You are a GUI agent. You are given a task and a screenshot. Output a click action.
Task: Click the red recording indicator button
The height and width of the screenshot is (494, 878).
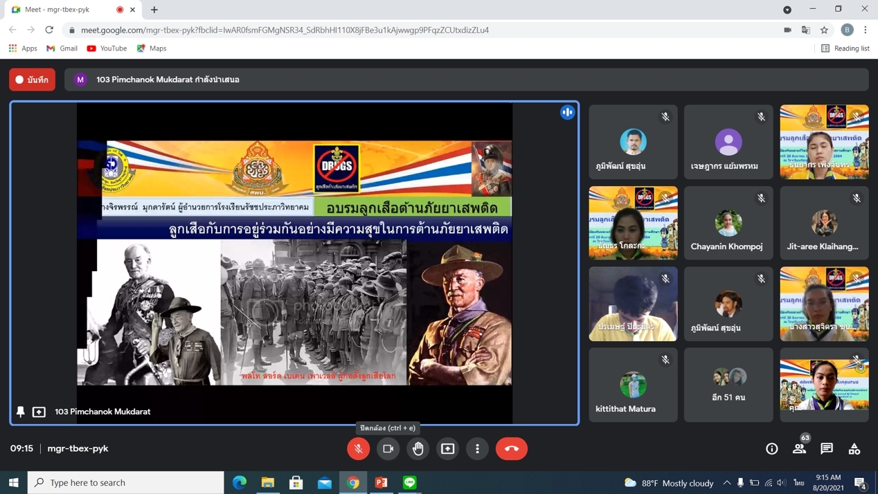pyautogui.click(x=32, y=80)
